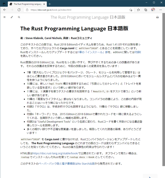Click the bullet starting with 19章の
Screen dimensions: 165x178
[84, 101]
